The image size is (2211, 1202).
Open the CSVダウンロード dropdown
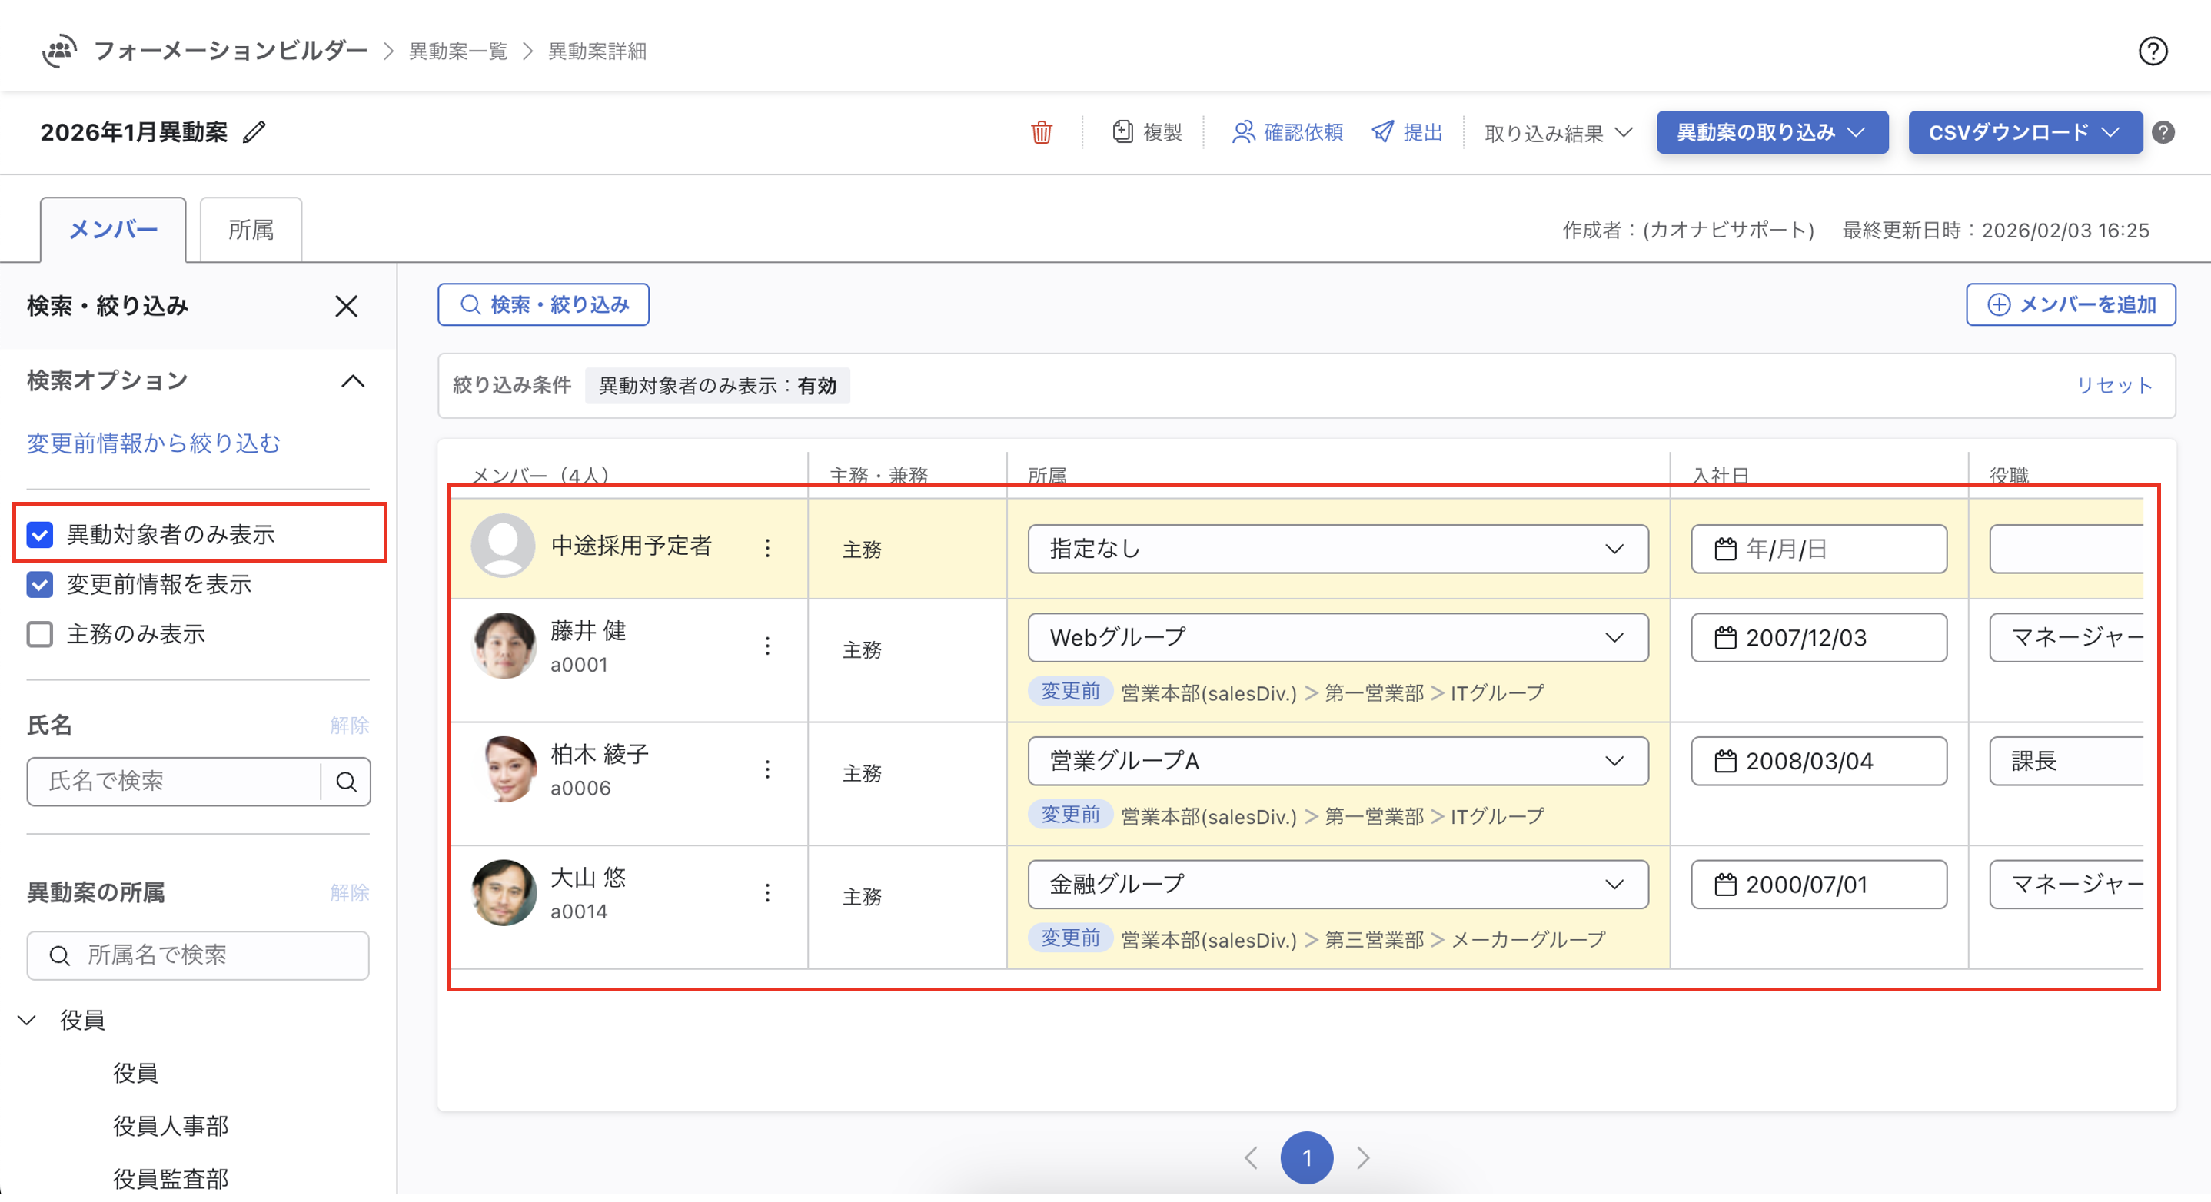click(2024, 132)
